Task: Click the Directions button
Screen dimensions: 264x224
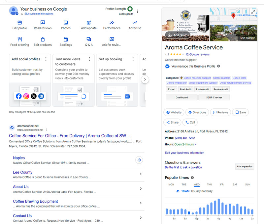Action: tap(197, 112)
